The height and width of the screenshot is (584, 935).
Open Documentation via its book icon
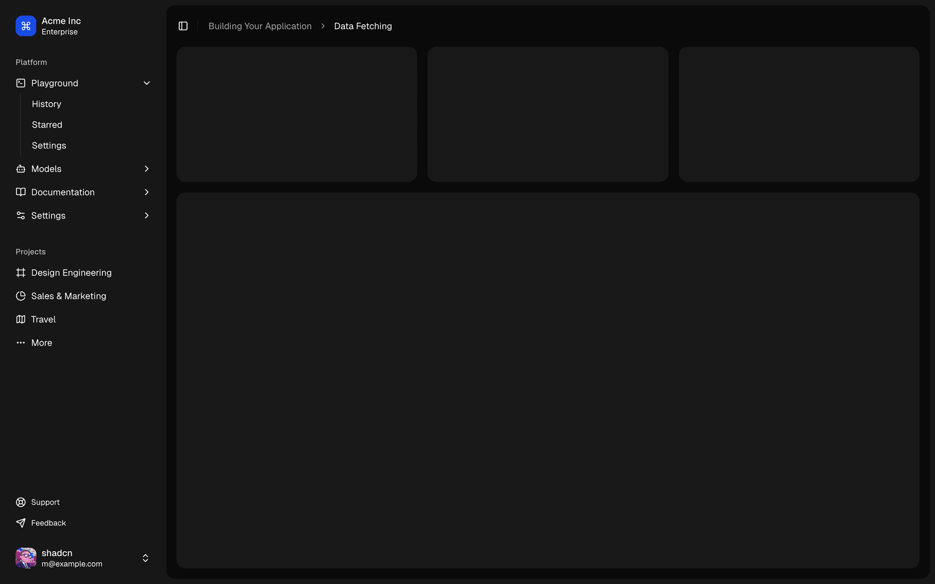click(20, 192)
